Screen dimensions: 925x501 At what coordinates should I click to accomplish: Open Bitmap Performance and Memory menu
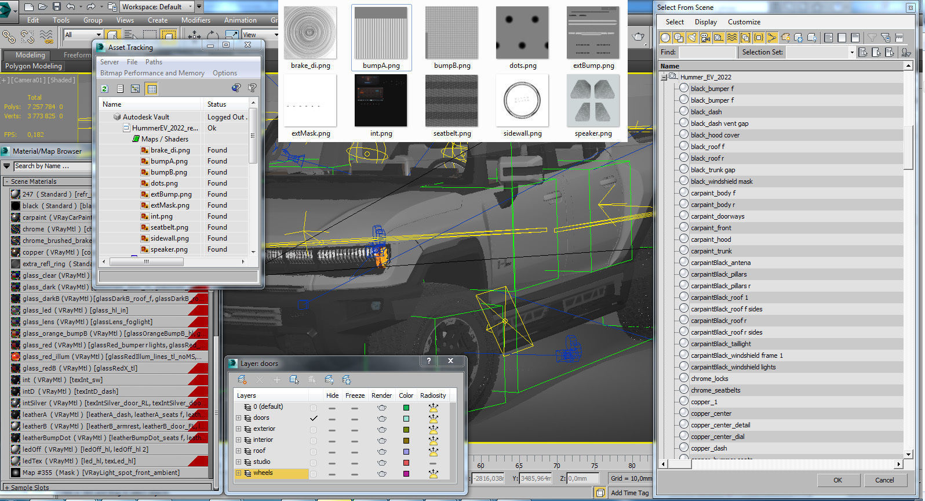[152, 73]
